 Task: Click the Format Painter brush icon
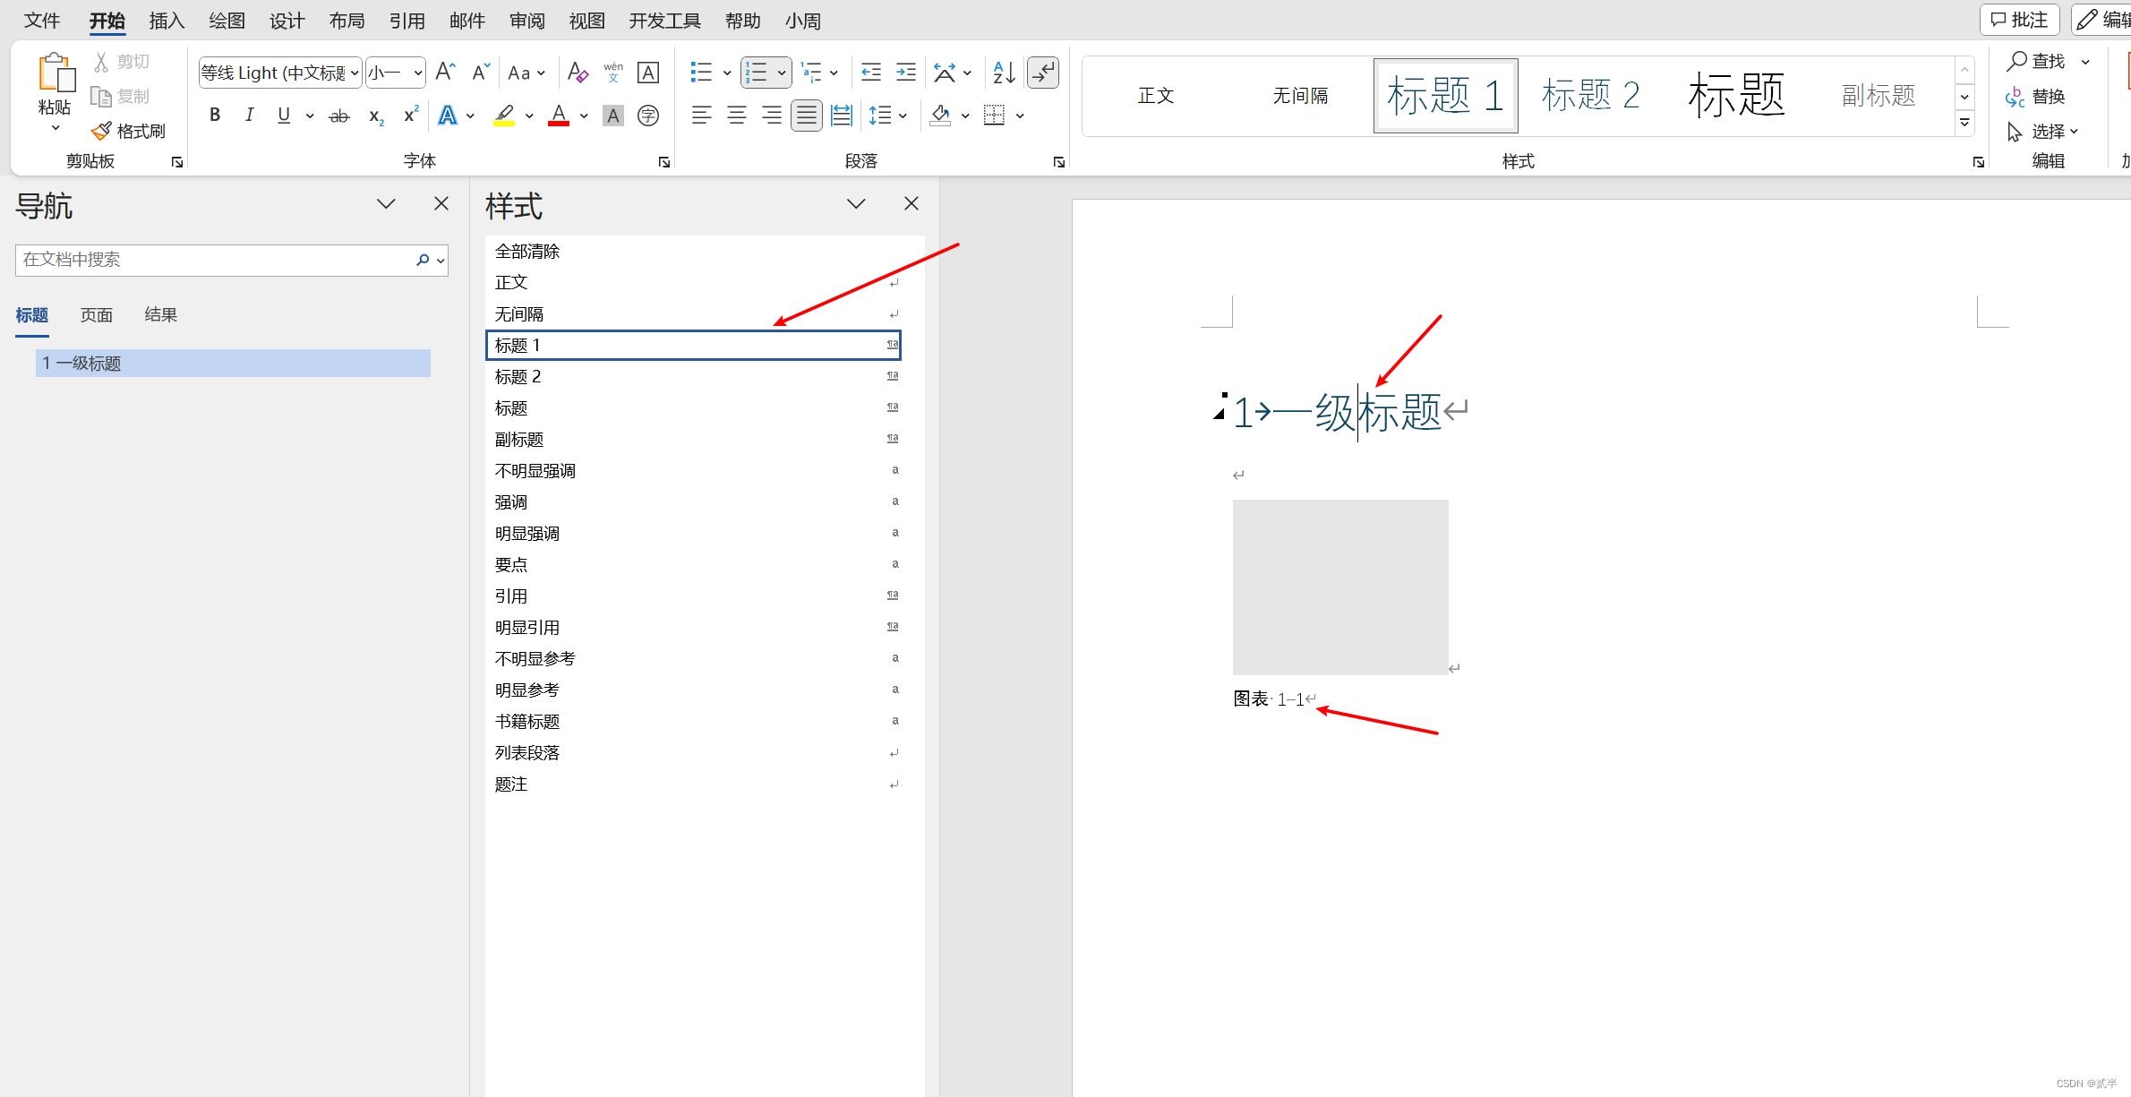[x=101, y=131]
